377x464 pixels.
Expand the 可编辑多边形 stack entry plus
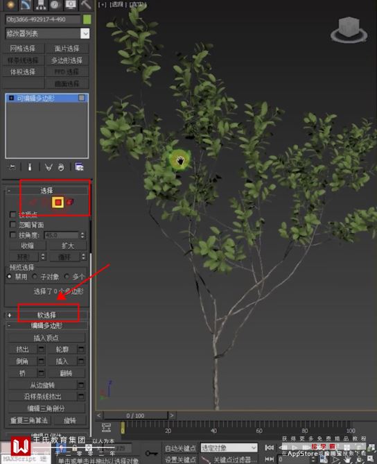(11, 98)
